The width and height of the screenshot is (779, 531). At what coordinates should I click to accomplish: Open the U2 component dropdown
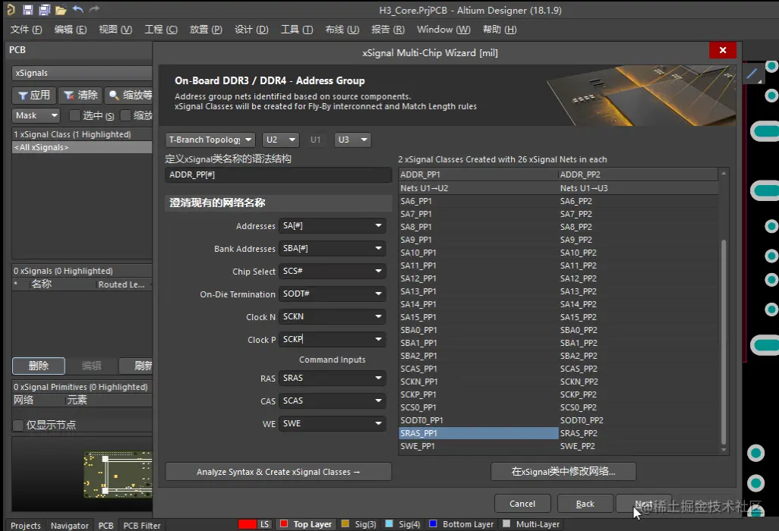281,140
